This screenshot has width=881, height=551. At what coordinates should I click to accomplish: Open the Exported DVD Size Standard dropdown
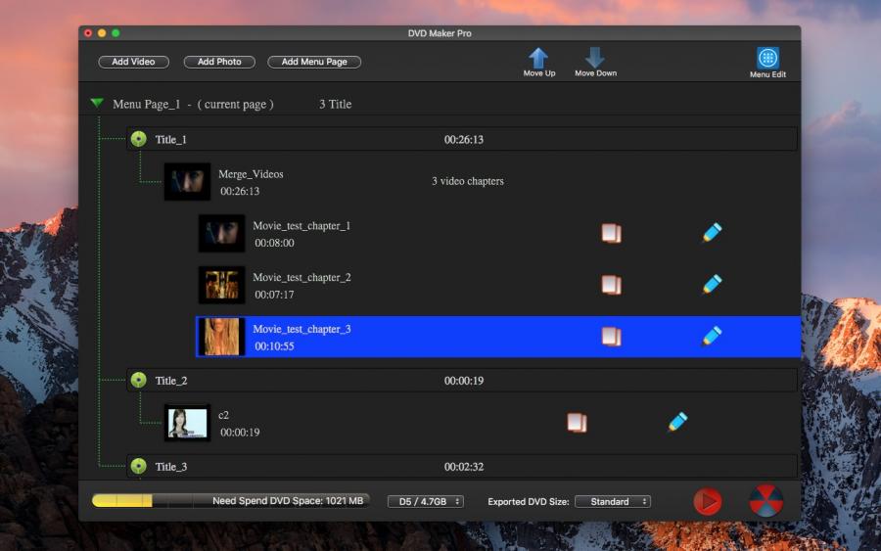pyautogui.click(x=613, y=501)
